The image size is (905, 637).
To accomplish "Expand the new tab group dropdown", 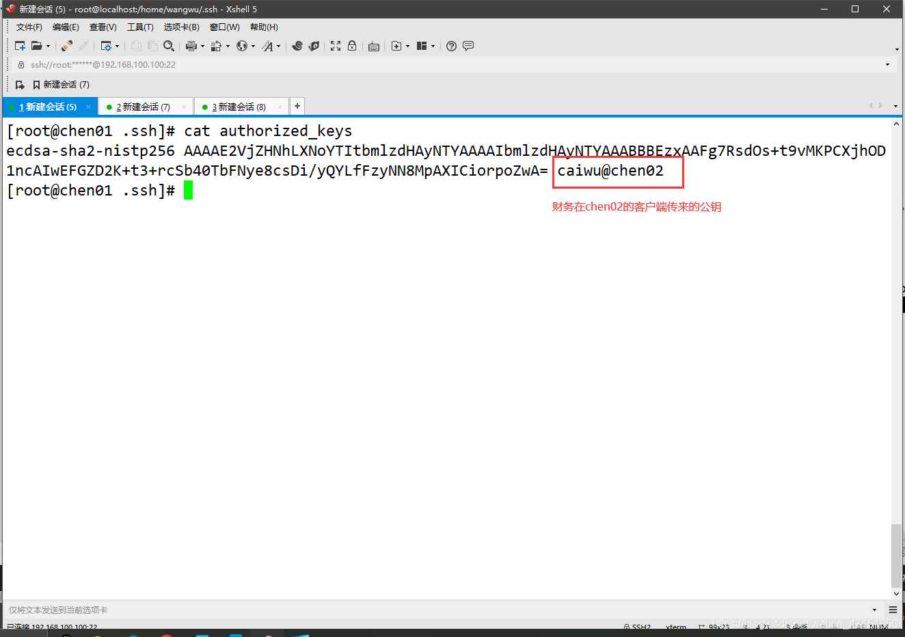I will [x=407, y=46].
